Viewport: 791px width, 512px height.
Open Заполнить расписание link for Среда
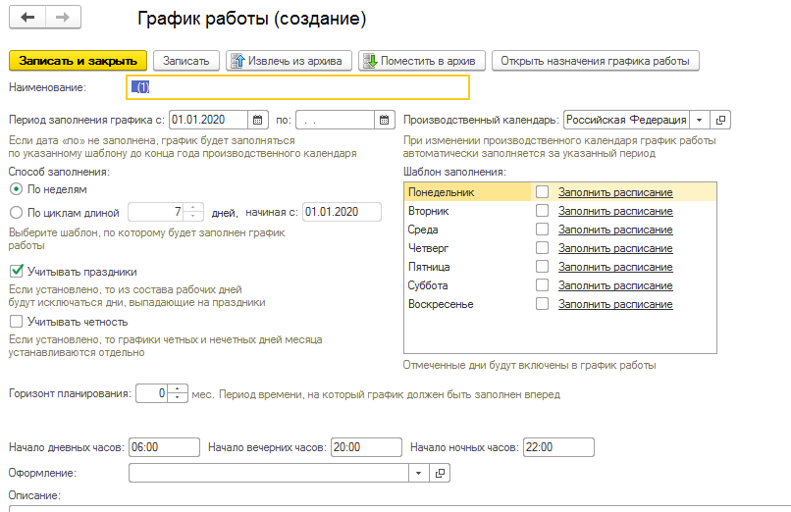[x=615, y=230]
